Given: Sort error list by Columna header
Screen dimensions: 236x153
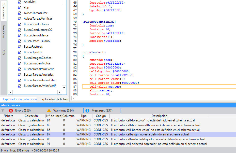Looking at the screenshot, I should (68, 116).
